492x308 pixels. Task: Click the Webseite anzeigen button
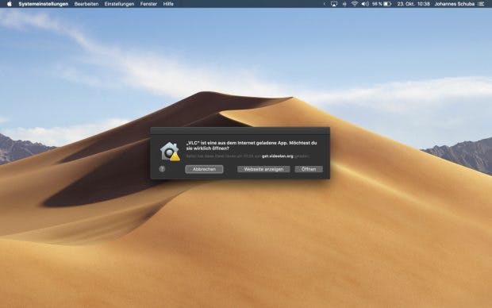click(263, 169)
